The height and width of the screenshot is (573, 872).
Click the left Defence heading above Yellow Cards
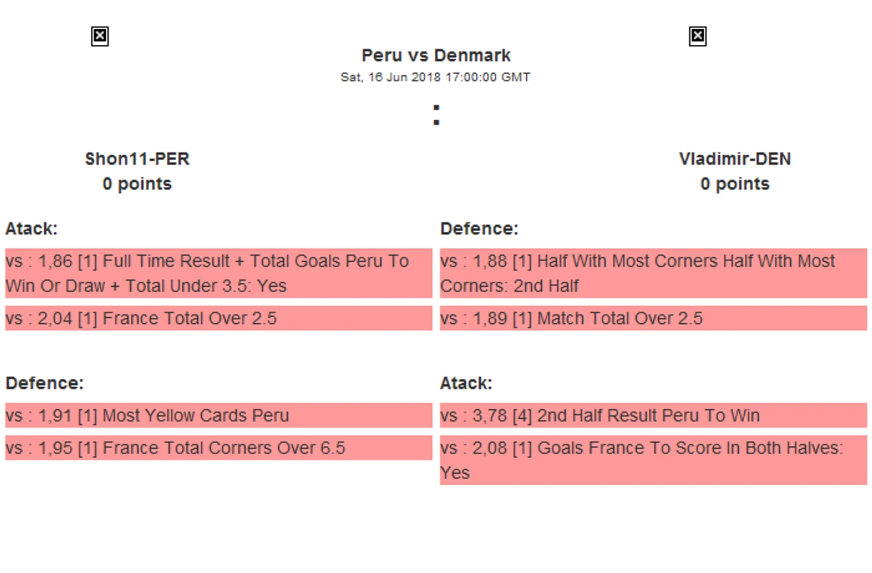45,383
